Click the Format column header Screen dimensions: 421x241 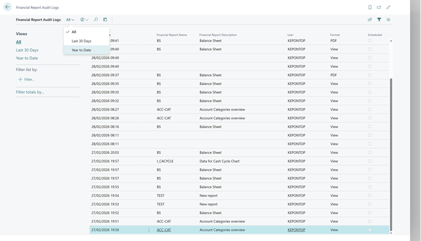[x=335, y=35]
